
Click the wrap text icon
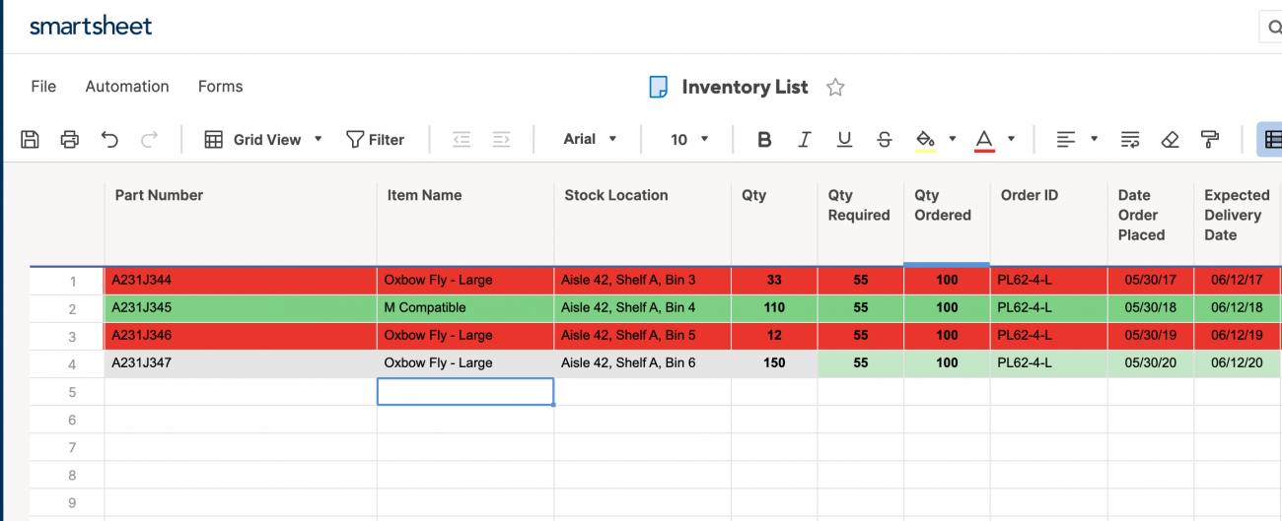coord(1130,140)
